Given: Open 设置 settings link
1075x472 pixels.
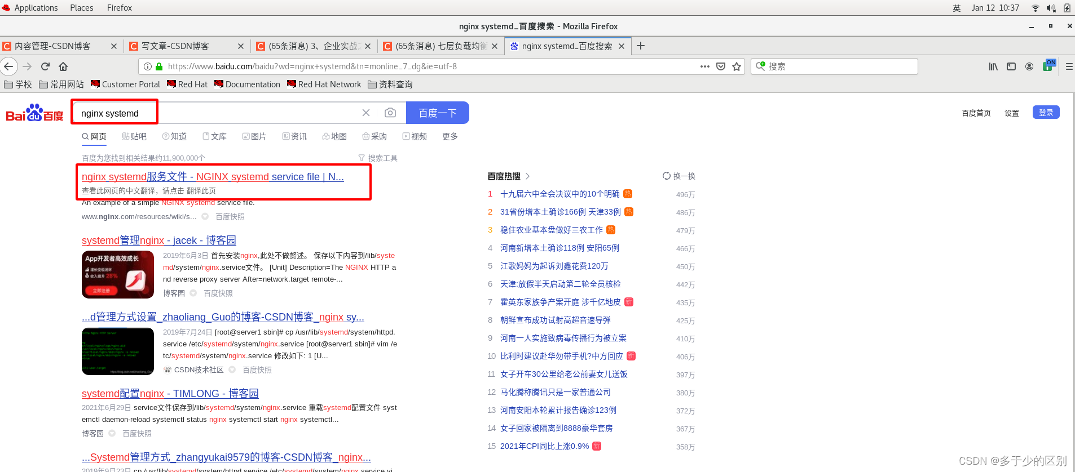Looking at the screenshot, I should coord(1012,113).
